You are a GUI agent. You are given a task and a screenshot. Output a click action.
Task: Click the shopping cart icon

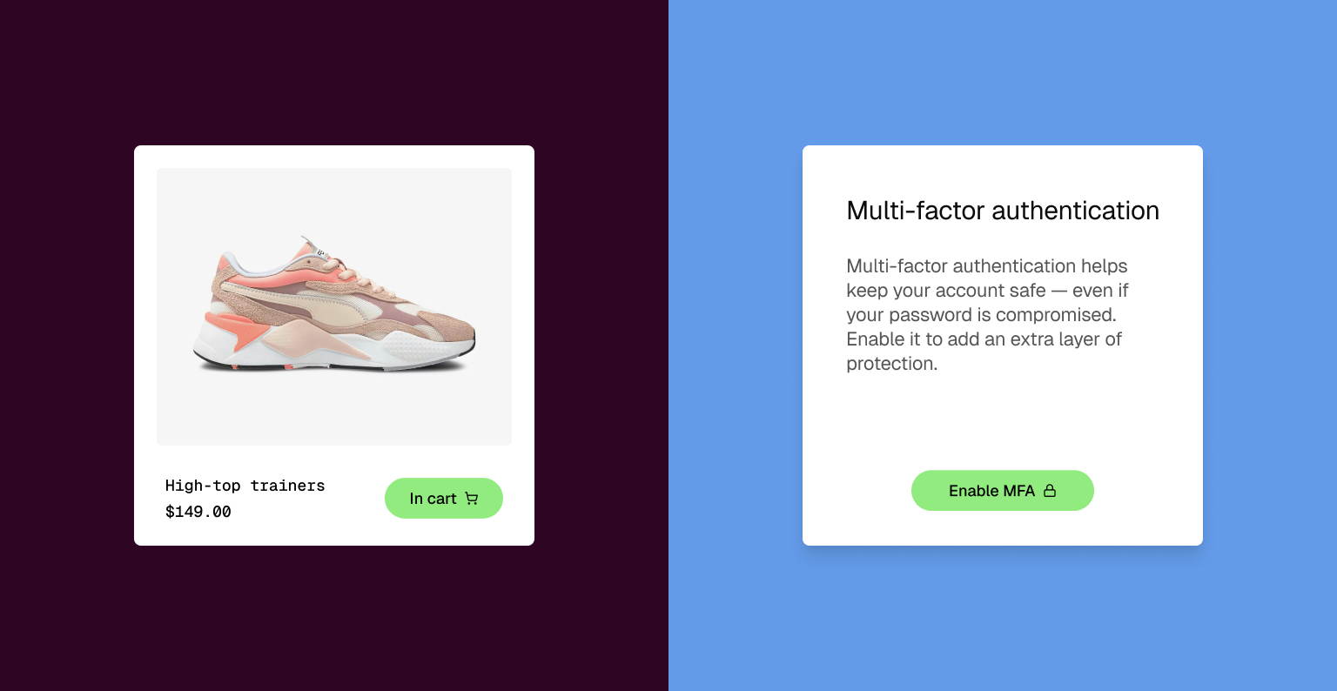point(472,499)
